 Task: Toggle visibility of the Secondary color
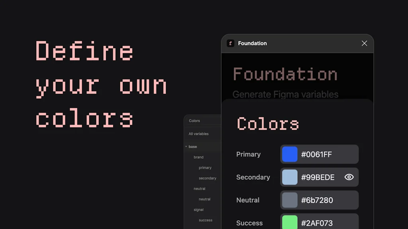349,177
